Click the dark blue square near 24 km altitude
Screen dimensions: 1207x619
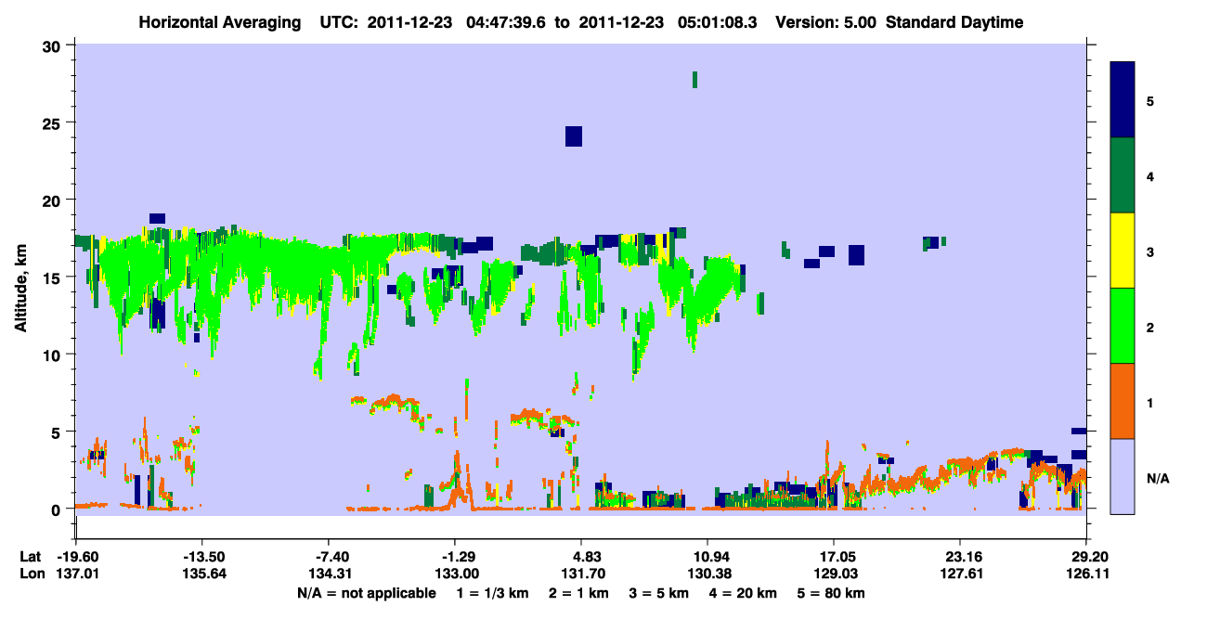click(x=574, y=136)
